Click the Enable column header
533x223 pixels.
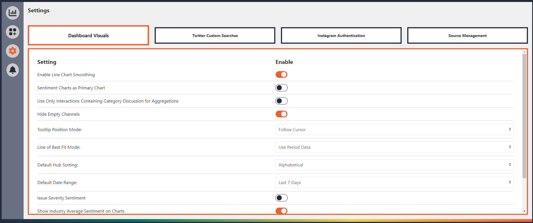[x=284, y=62]
